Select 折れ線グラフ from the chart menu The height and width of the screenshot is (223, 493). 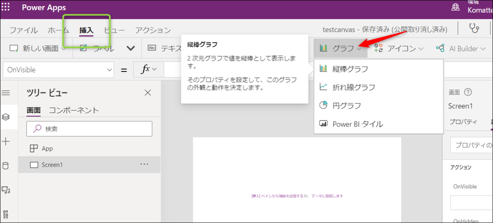pyautogui.click(x=378, y=87)
